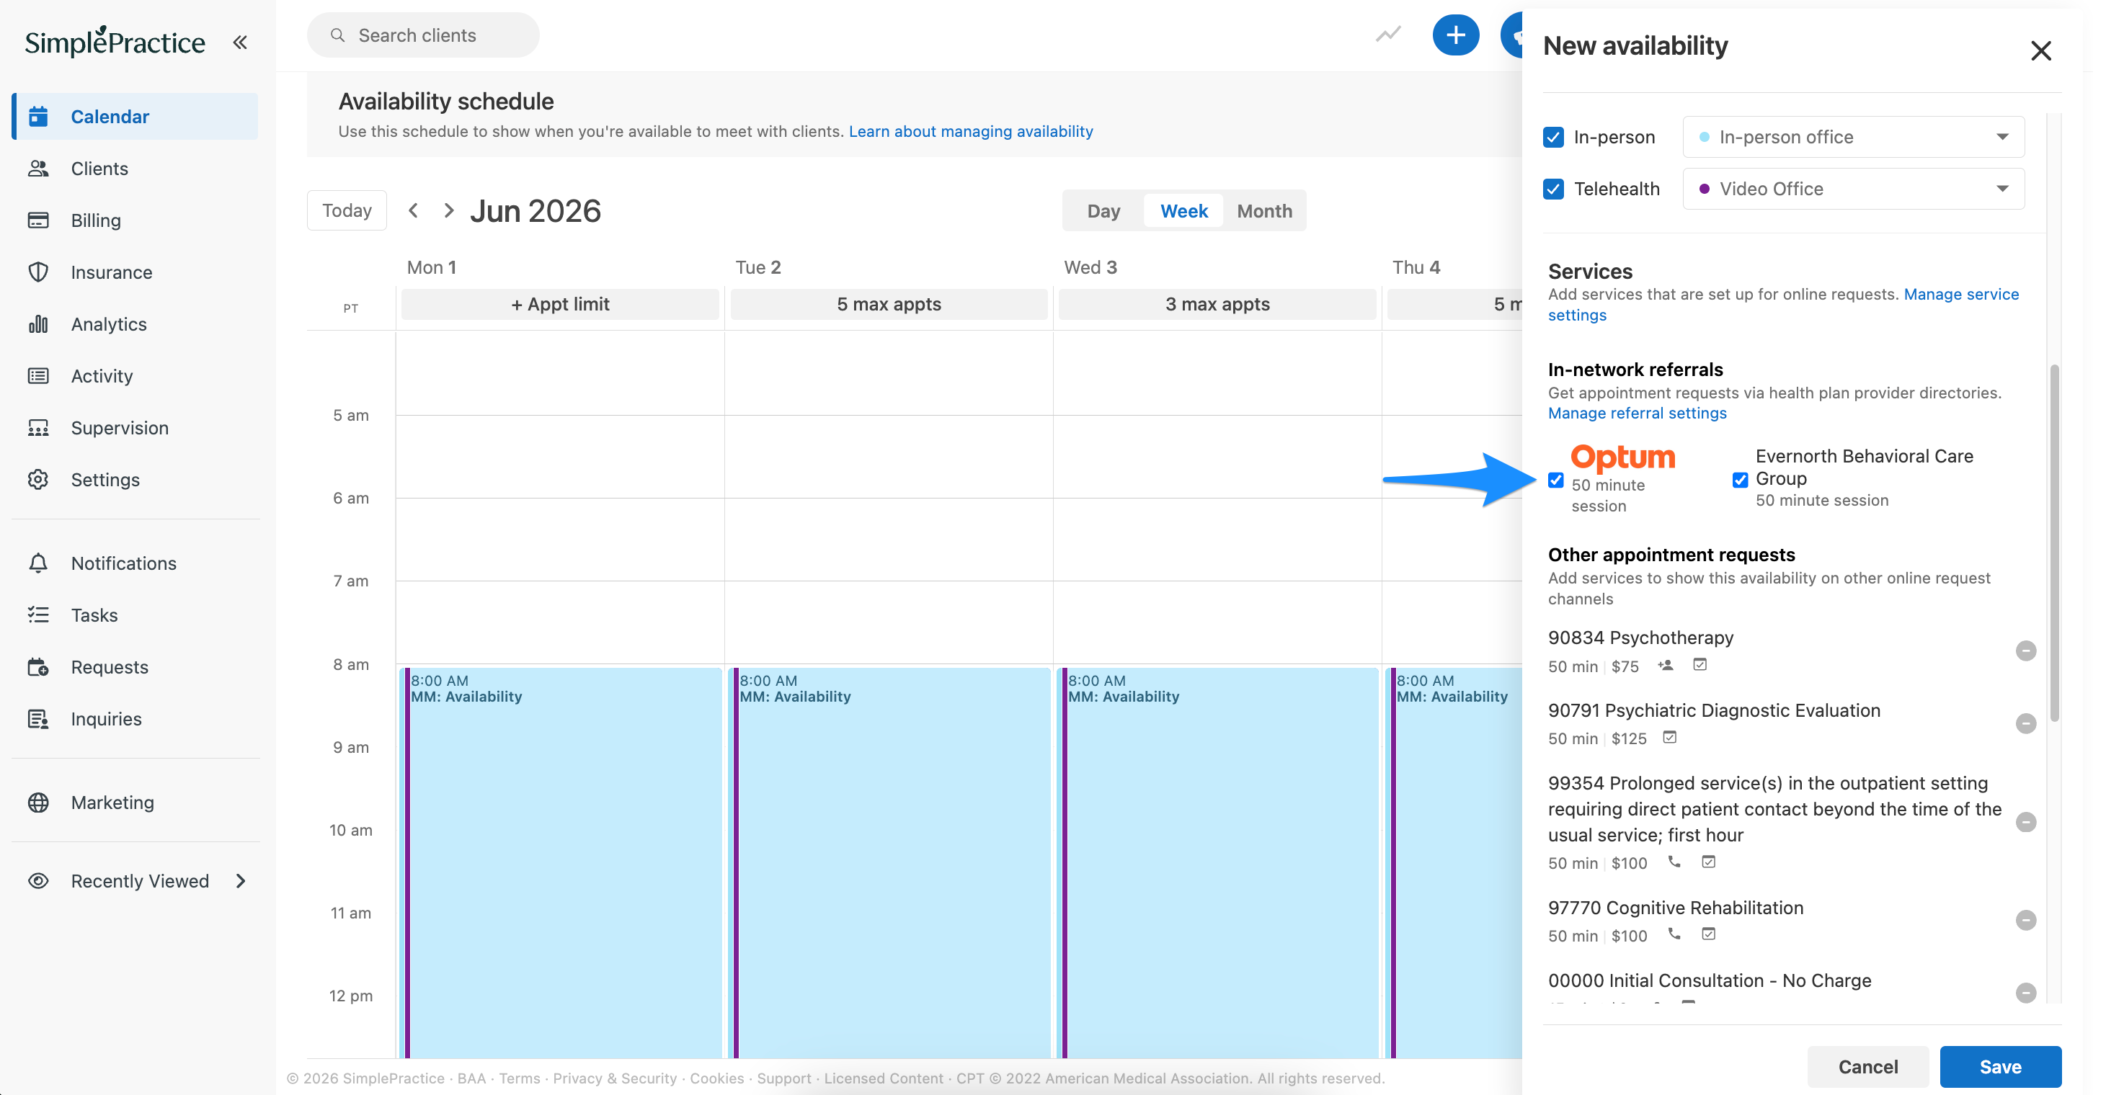The width and height of the screenshot is (2106, 1095).
Task: Close the New availability panel
Action: (x=2041, y=50)
